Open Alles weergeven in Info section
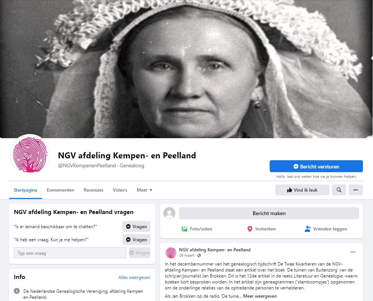The image size is (373, 301). point(134,277)
